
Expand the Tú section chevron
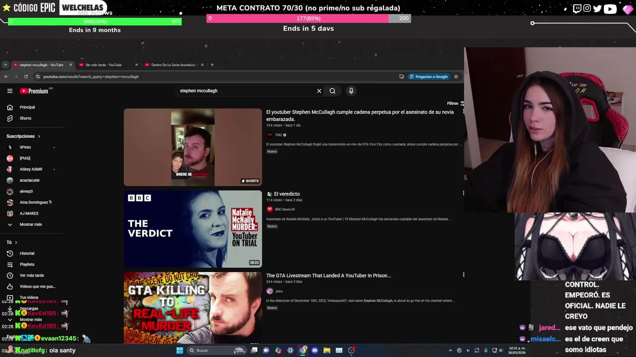(16, 242)
